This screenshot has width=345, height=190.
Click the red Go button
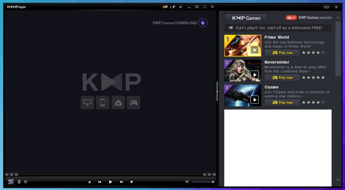tap(291, 18)
